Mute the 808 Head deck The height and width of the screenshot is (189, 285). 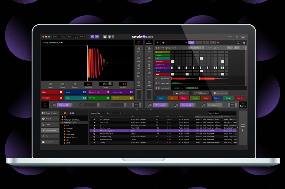click(156, 79)
